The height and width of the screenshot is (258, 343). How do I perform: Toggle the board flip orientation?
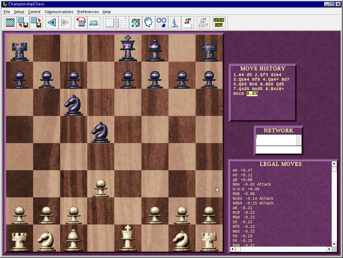pyautogui.click(x=81, y=22)
